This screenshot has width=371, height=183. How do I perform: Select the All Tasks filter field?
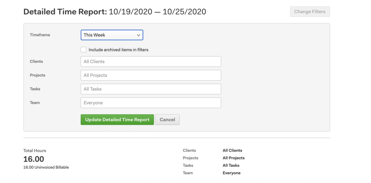click(x=151, y=89)
